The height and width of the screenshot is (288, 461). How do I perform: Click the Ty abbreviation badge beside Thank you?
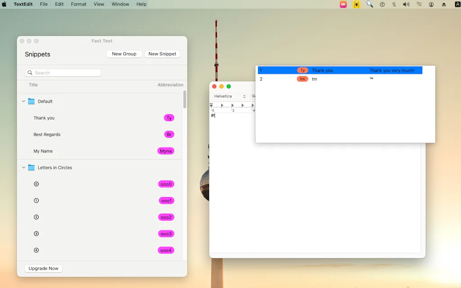(x=169, y=118)
